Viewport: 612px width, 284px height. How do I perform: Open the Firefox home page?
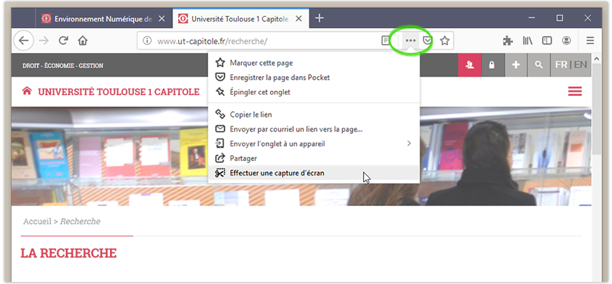pyautogui.click(x=82, y=41)
